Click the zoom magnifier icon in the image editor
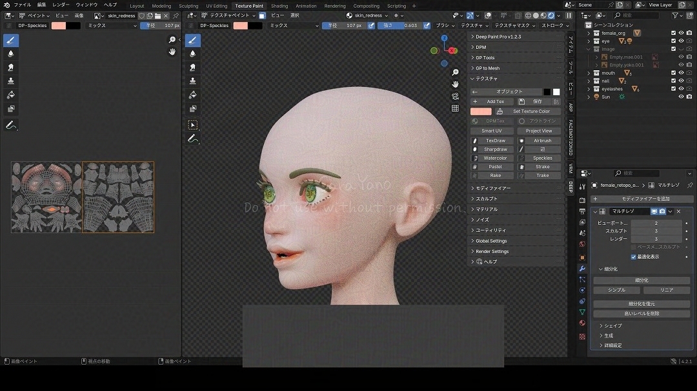The width and height of the screenshot is (697, 391). pos(172,40)
